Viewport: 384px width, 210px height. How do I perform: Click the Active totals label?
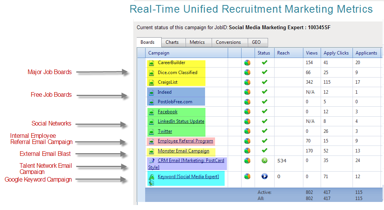tap(265, 192)
